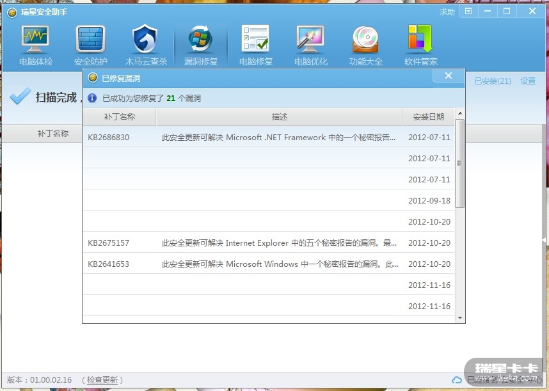
Task: Launch 软件管家 software manager
Action: [x=420, y=45]
